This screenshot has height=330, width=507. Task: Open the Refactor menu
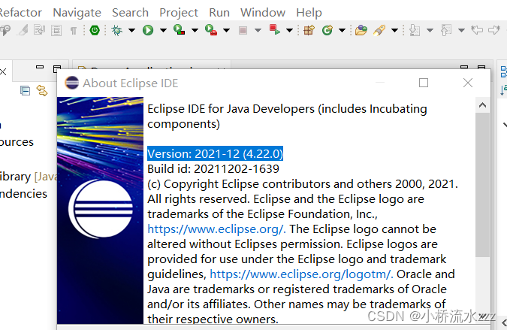point(20,13)
